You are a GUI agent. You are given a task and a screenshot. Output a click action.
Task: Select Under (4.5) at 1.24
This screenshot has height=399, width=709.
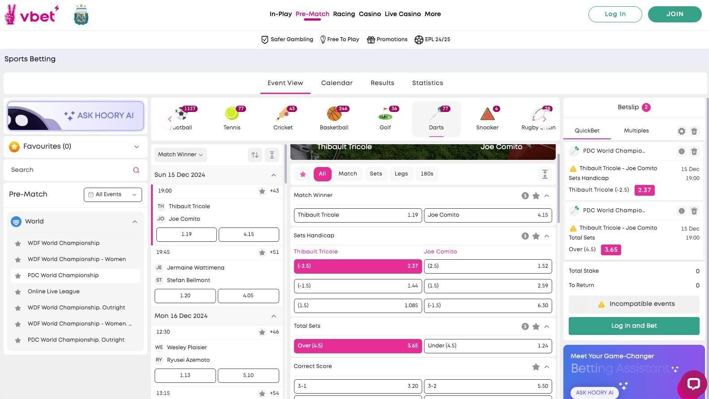(x=488, y=346)
